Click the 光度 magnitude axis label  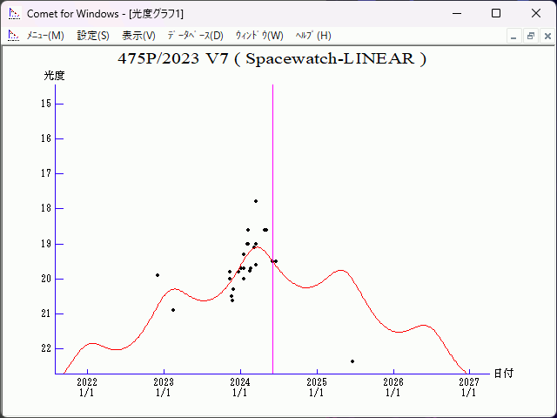point(55,76)
